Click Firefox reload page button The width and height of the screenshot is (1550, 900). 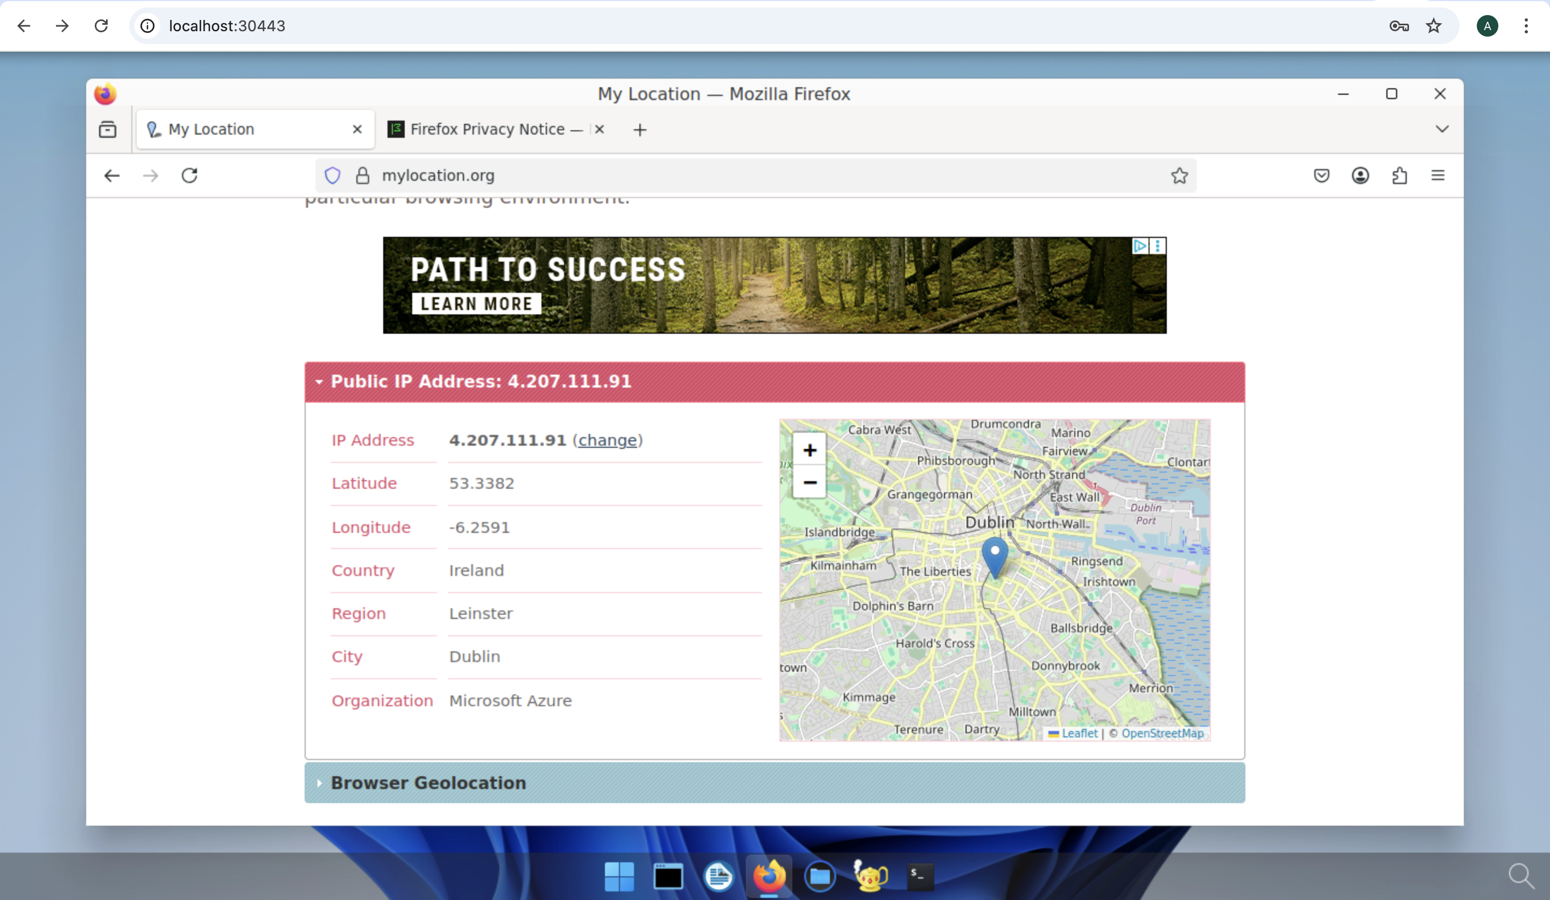coord(189,176)
